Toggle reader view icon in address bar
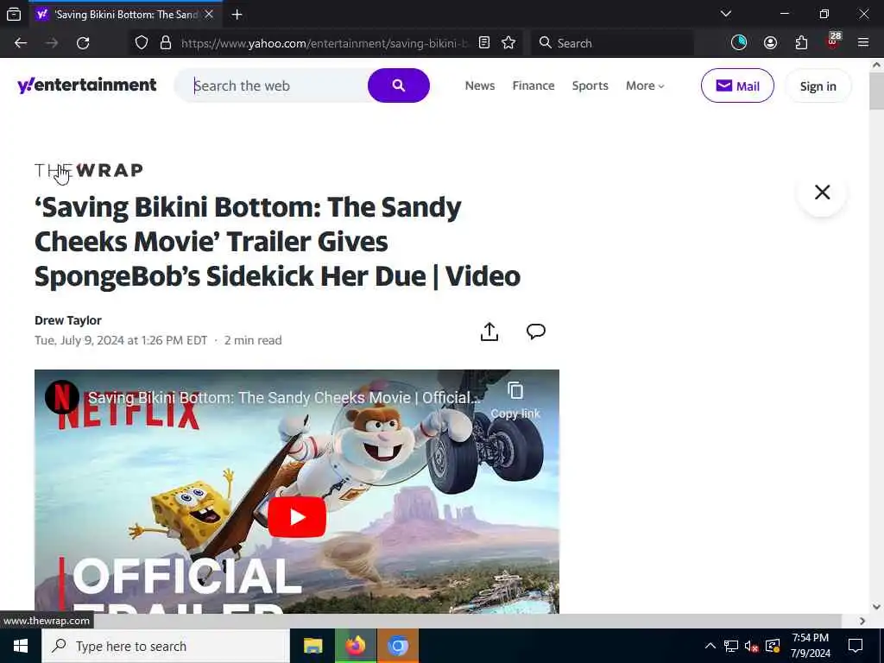The height and width of the screenshot is (663, 884). [x=483, y=43]
